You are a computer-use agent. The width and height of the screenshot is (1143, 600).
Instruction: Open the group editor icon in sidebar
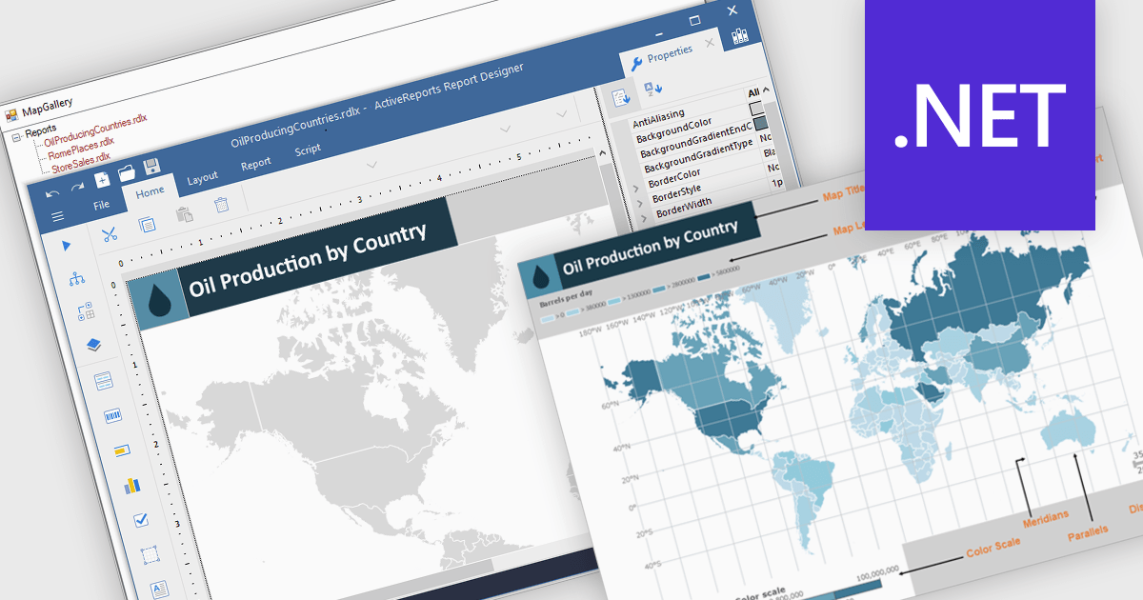click(x=86, y=311)
